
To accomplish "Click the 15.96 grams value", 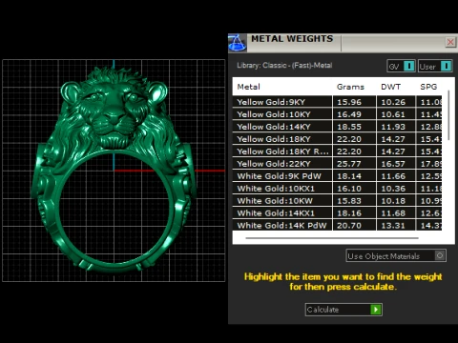I will pos(349,102).
